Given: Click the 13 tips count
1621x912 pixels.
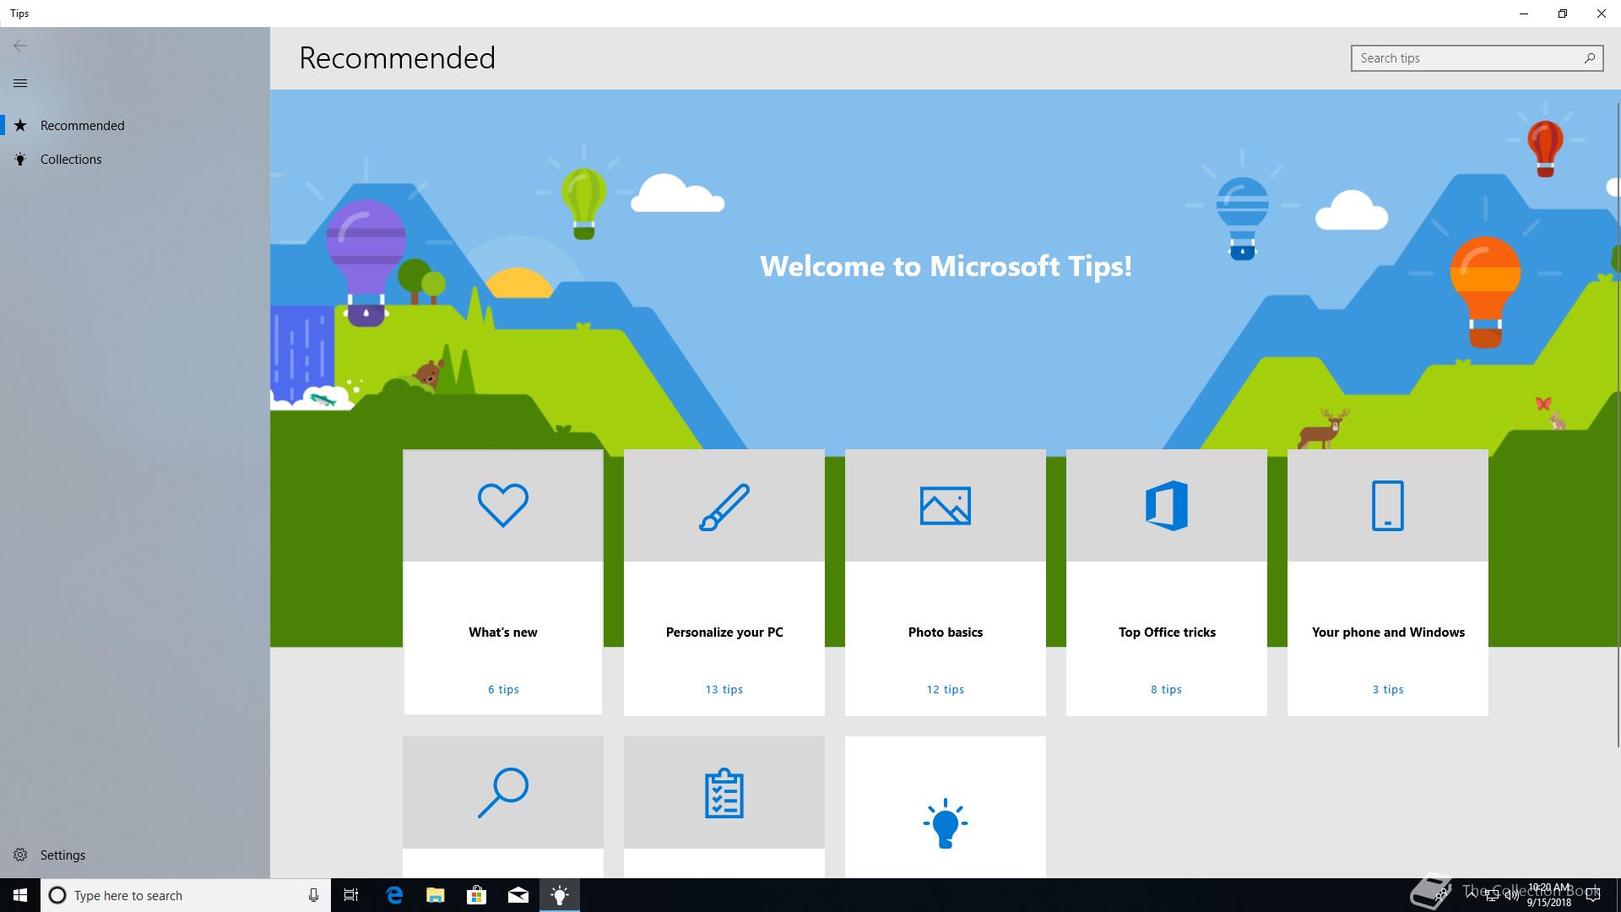Looking at the screenshot, I should pyautogui.click(x=724, y=689).
